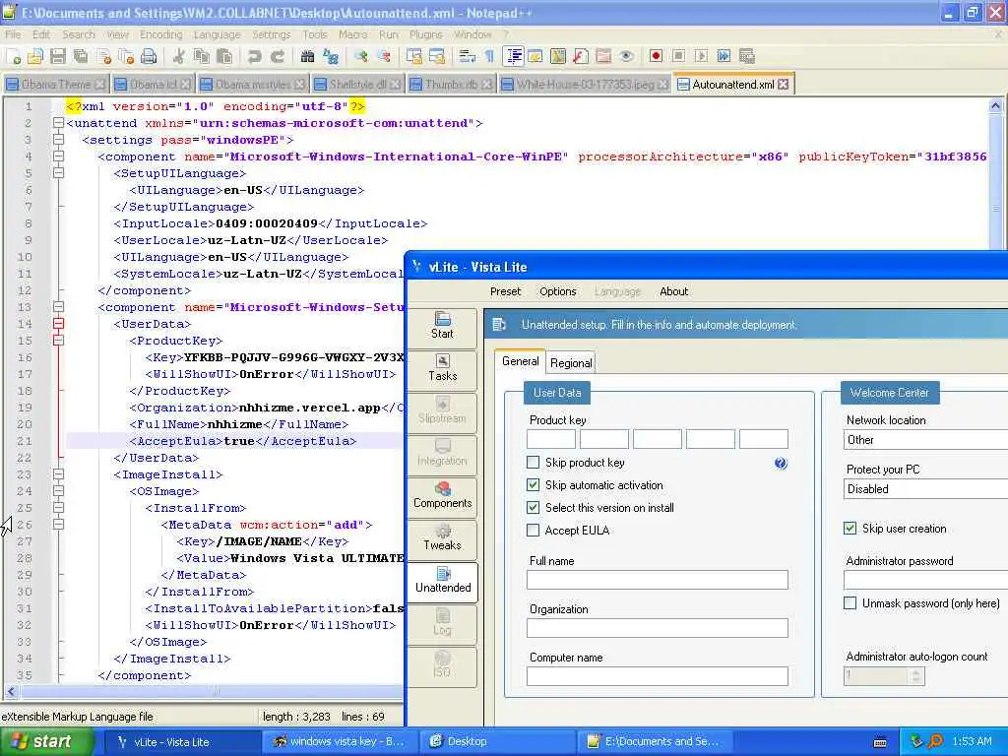Show all characters with the pilcrow icon
The width and height of the screenshot is (1008, 756).
pyautogui.click(x=489, y=56)
